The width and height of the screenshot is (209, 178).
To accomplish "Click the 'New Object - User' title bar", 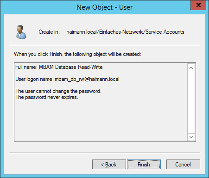I will pos(105,7).
